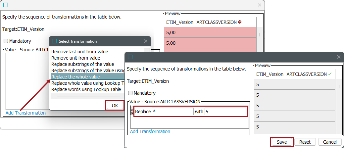Move the Replace transformation down using arrow icon
Screen dimensions: 344x148
pyautogui.click(x=132, y=114)
